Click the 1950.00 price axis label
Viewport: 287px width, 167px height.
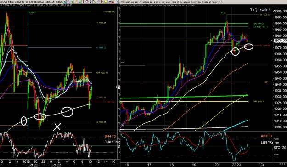pyautogui.click(x=280, y=72)
